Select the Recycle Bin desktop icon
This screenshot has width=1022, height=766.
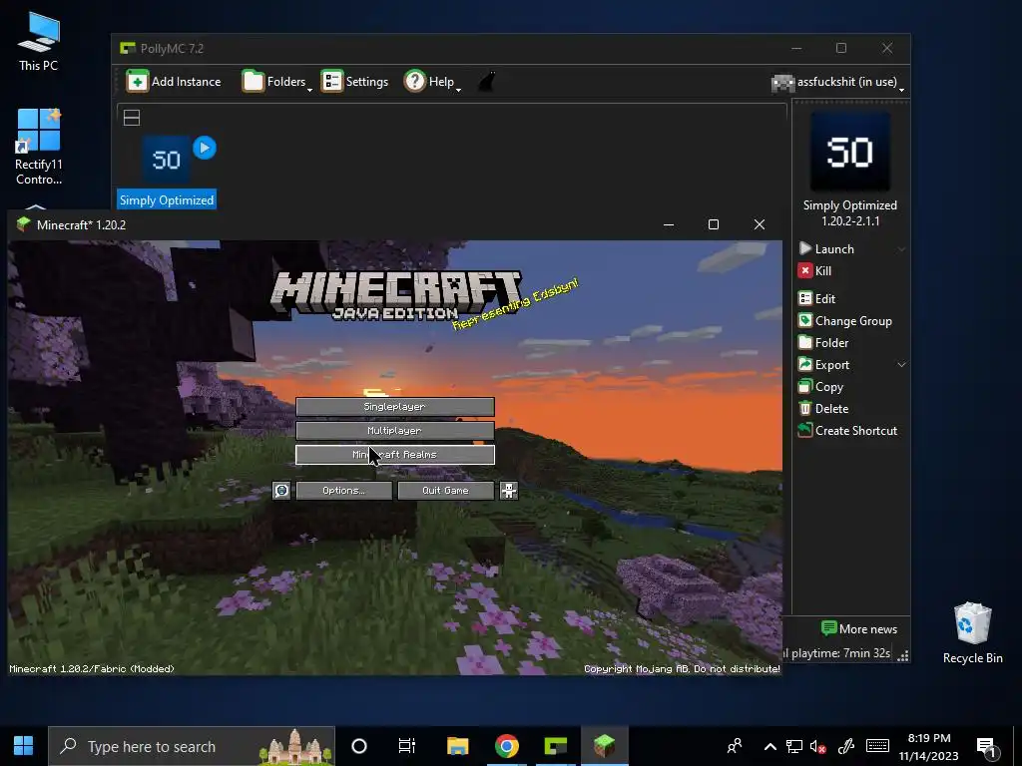coord(972,633)
